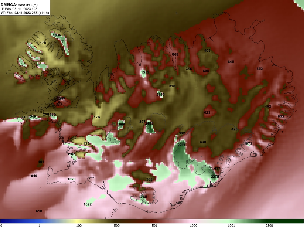Click the 2130 map value
The width and height of the screenshot is (304, 228).
[160, 95]
